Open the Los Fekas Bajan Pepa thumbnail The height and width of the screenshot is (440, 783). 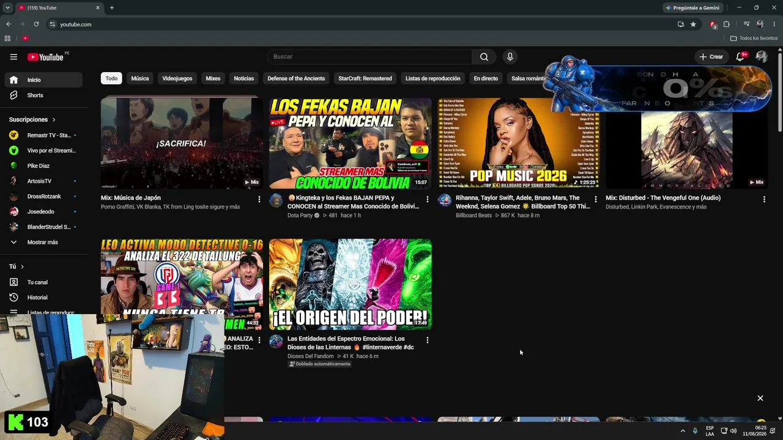[x=350, y=144]
